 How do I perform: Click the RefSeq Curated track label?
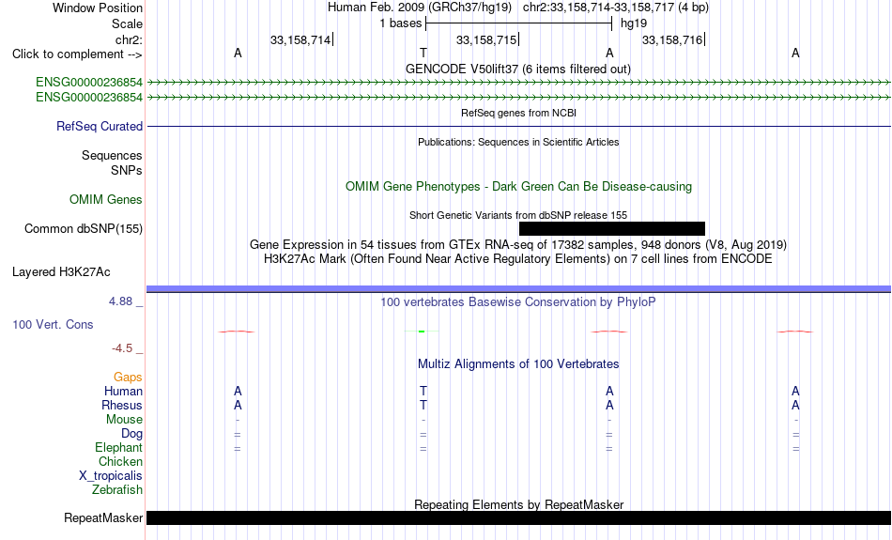[x=100, y=127]
